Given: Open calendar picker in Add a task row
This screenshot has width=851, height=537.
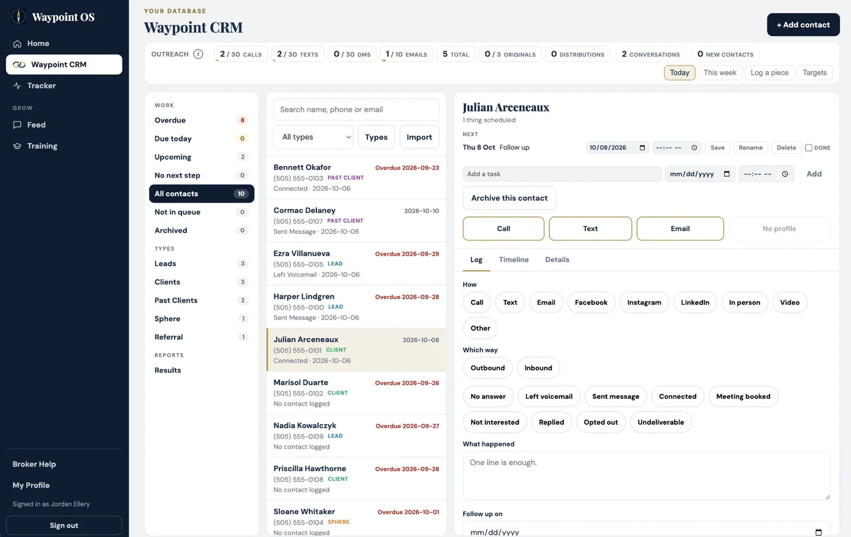Looking at the screenshot, I should coord(727,174).
